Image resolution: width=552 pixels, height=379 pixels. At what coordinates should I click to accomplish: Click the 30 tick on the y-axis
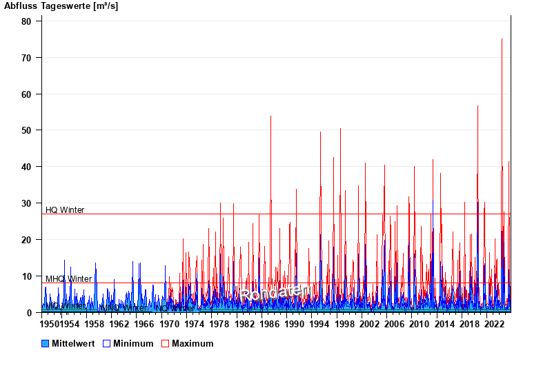[26, 203]
